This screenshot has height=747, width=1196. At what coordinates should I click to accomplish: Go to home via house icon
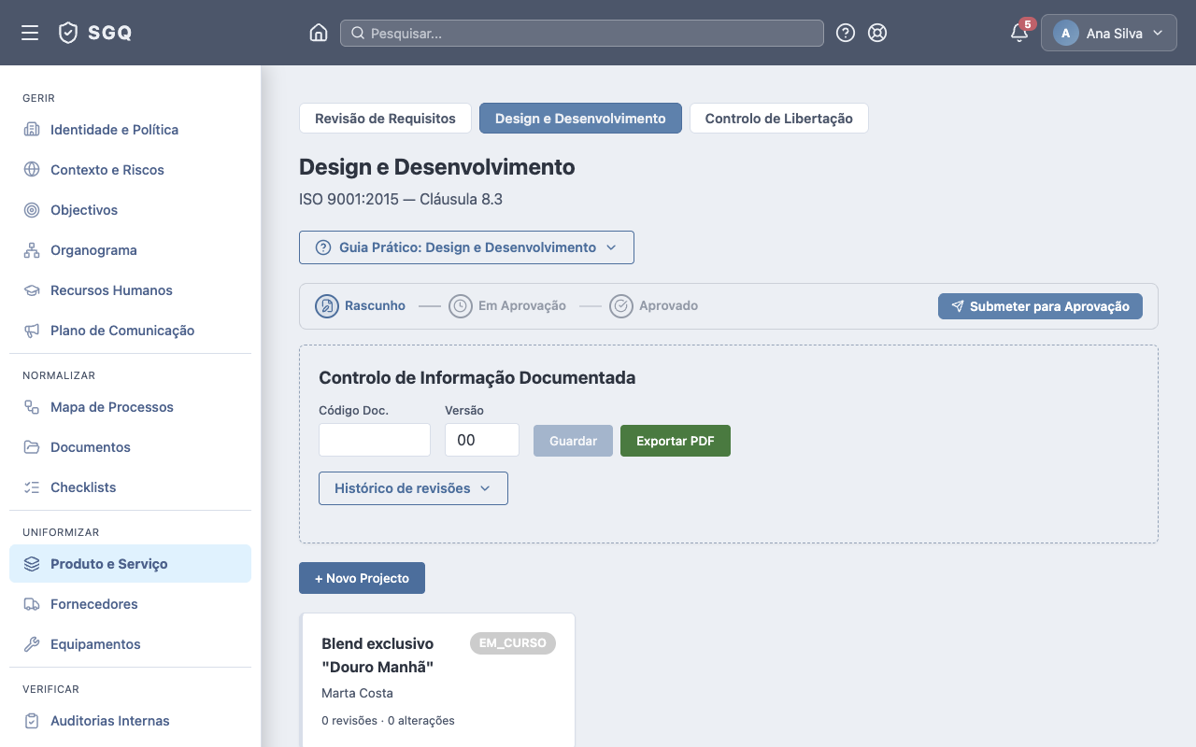(319, 33)
